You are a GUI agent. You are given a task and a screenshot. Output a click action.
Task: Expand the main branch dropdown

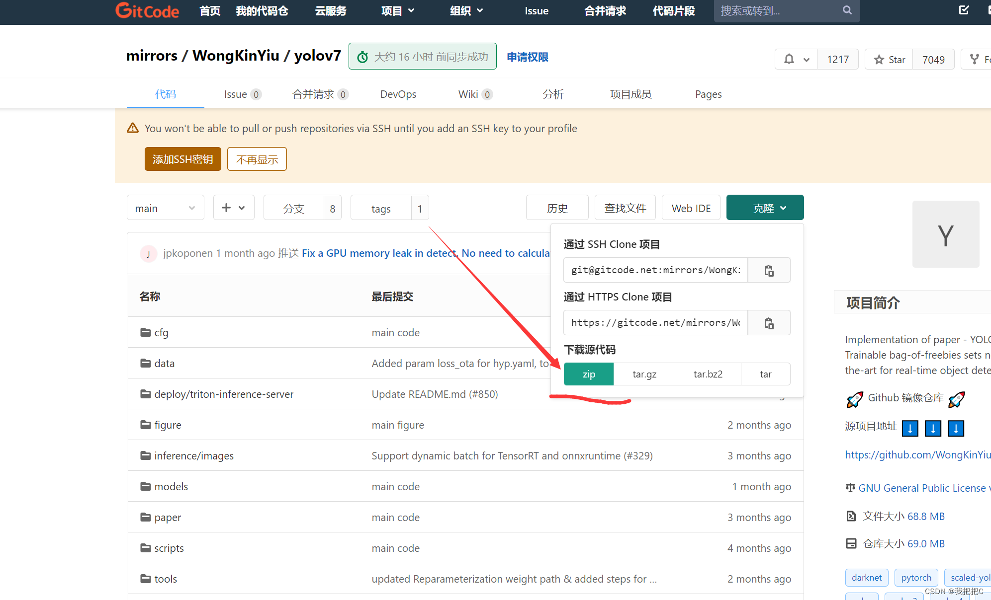[x=165, y=208]
